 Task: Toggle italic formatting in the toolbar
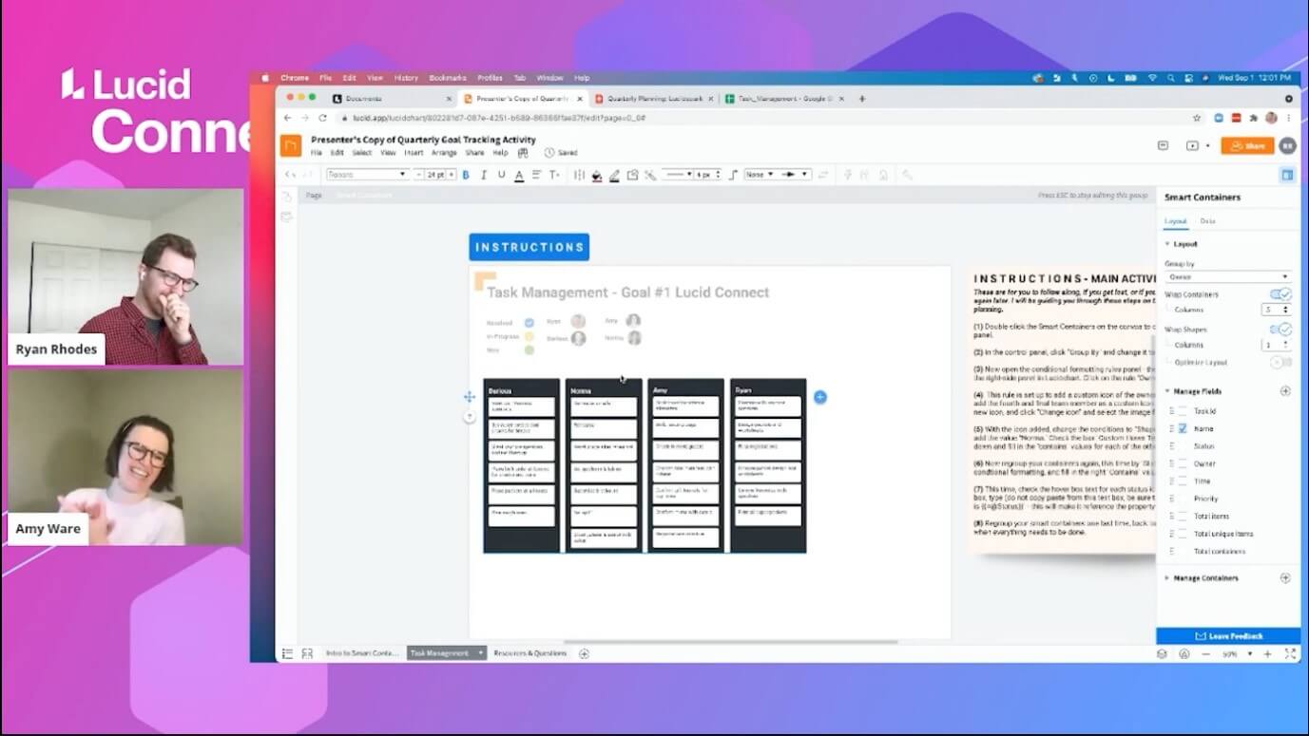(484, 175)
